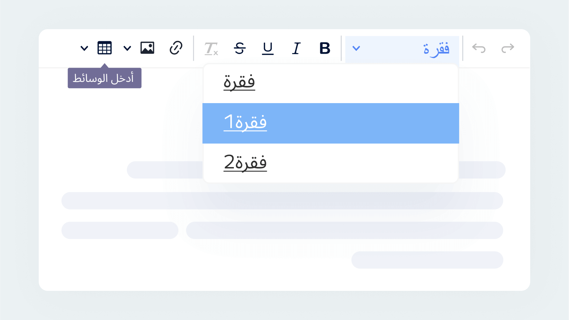The width and height of the screenshot is (569, 320).
Task: Toggle underline formatting
Action: [268, 48]
